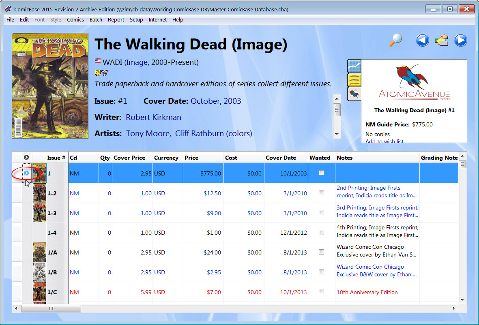Expand the circled row arrow for issue 1

(26, 173)
